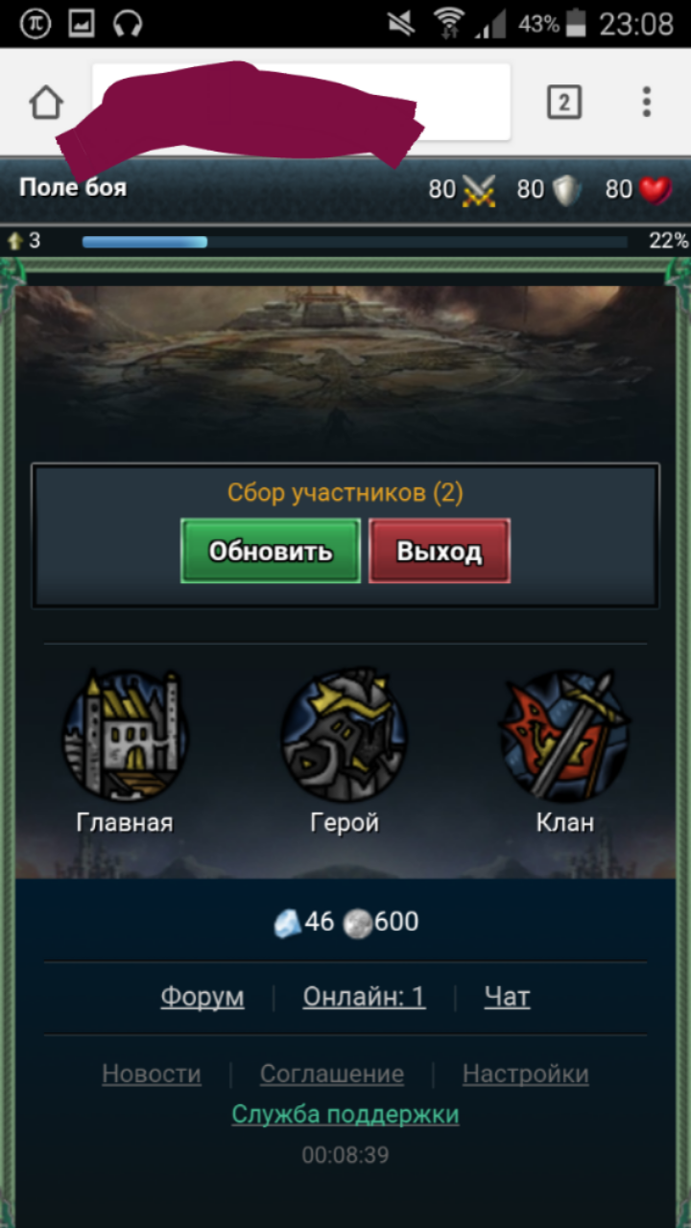Tap the crossed swords attack stat icon

pyautogui.click(x=478, y=190)
